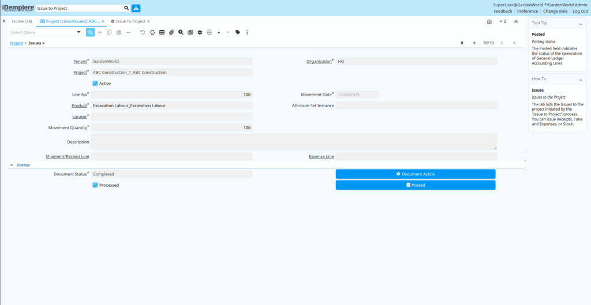591x305 pixels.
Task: Click the Print printer icon
Action: click(209, 32)
